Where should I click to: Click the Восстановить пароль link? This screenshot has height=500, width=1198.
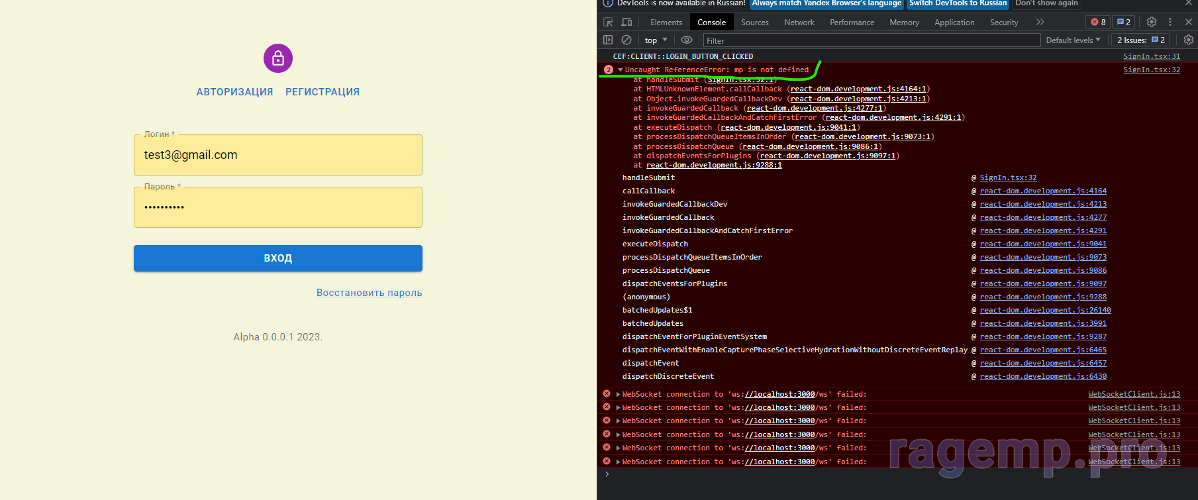(369, 293)
